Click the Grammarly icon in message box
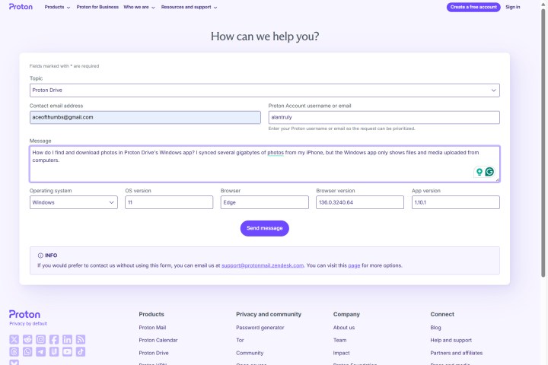Viewport: 548px width, 365px height. pos(489,172)
